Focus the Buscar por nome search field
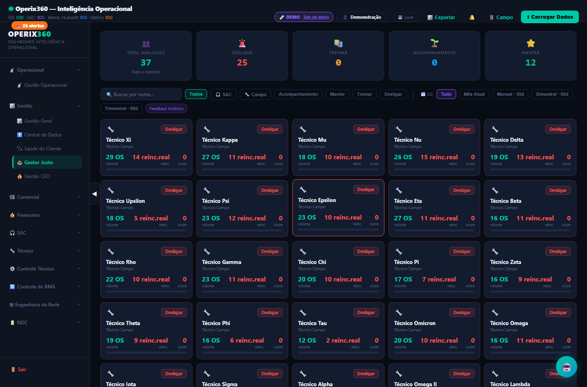Image resolution: width=587 pixels, height=387 pixels. (141, 94)
